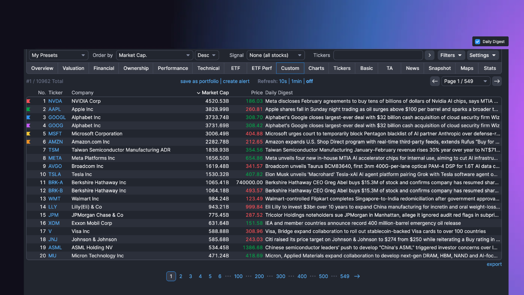Turn refresh off

[x=309, y=81]
